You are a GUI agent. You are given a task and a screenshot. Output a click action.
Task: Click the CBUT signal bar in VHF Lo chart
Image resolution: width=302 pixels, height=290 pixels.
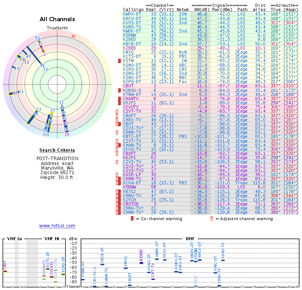tap(5, 271)
